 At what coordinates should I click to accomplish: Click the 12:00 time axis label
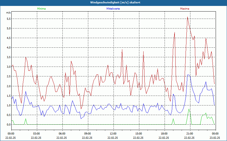click(x=113, y=134)
